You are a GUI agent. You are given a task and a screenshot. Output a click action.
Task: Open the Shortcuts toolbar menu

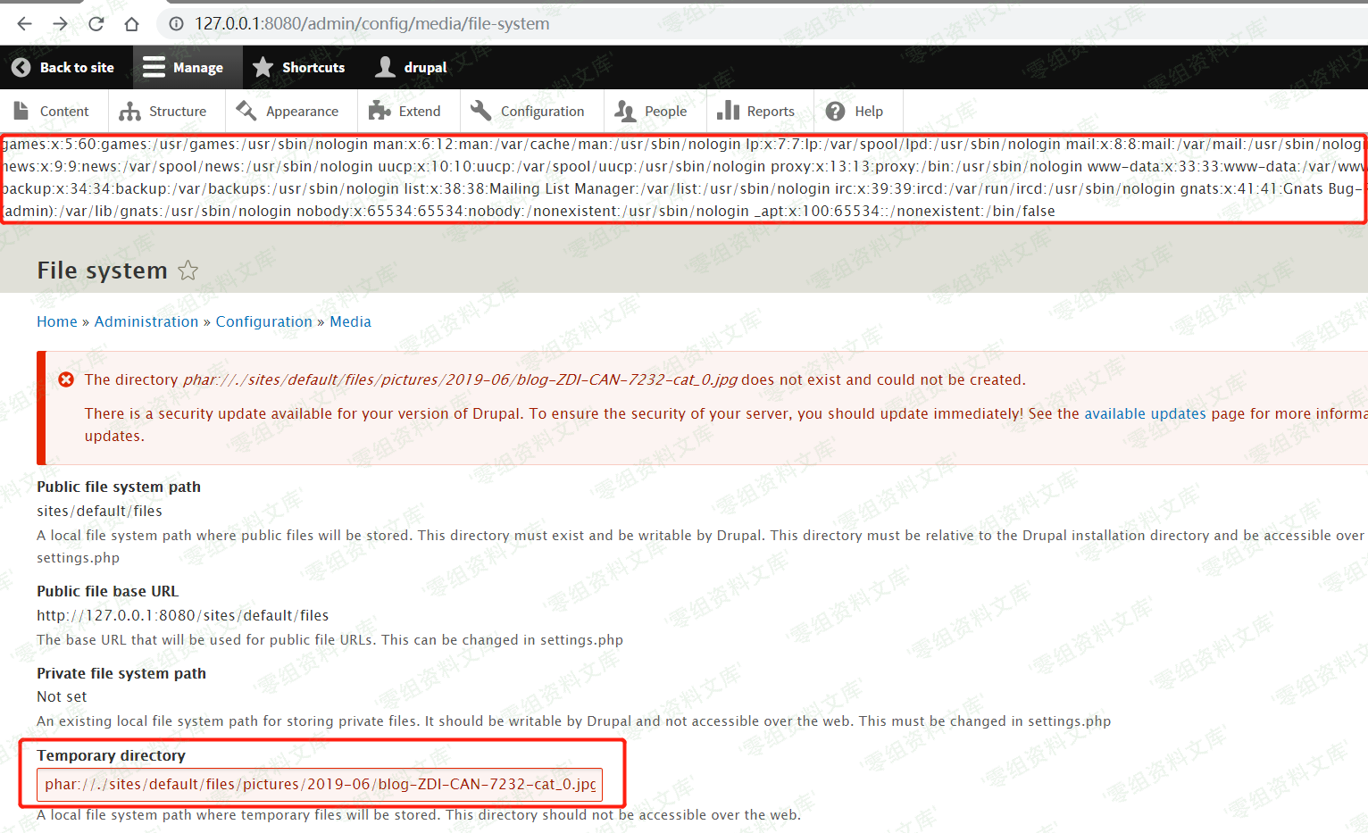(298, 68)
